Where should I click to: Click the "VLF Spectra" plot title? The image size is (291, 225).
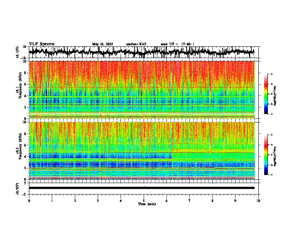click(42, 44)
